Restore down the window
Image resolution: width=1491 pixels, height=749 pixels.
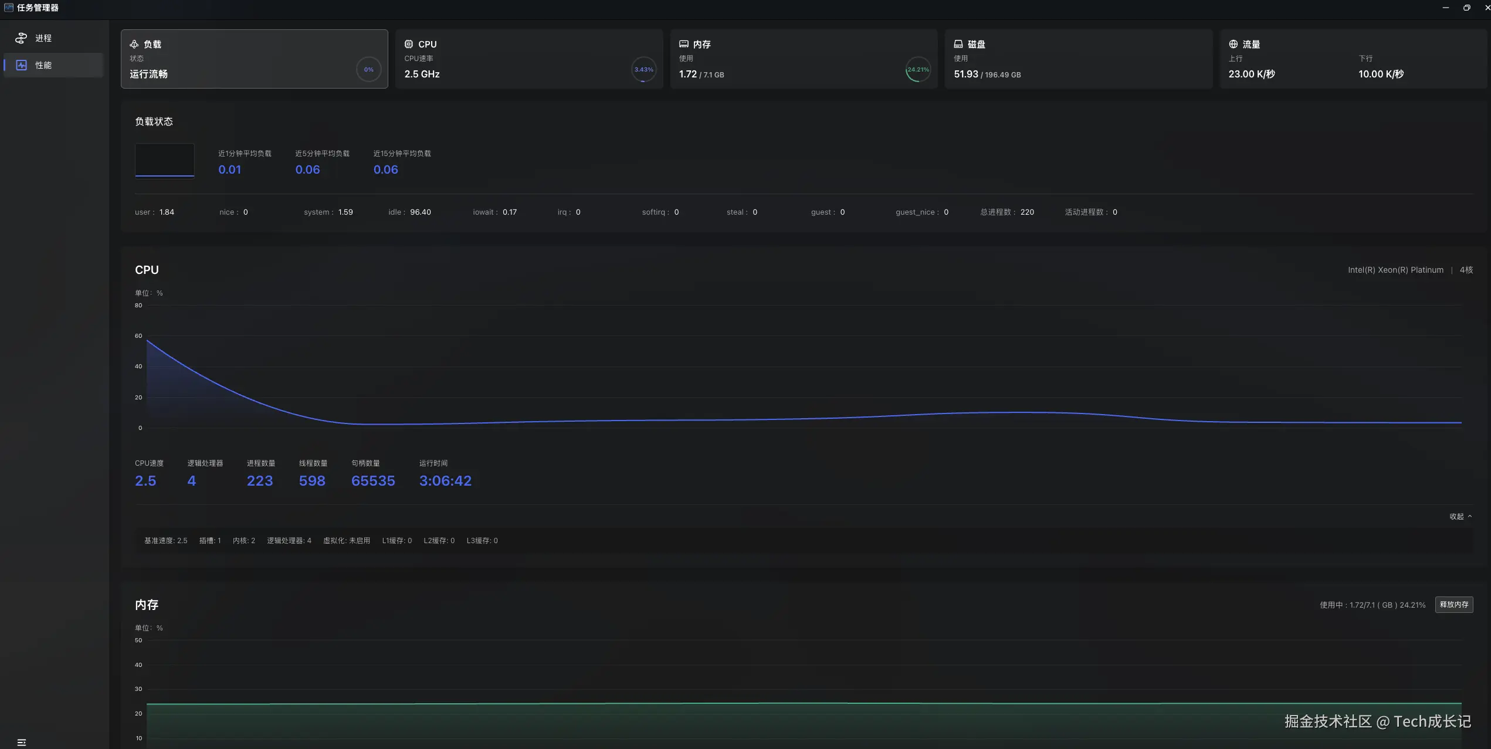pyautogui.click(x=1466, y=8)
